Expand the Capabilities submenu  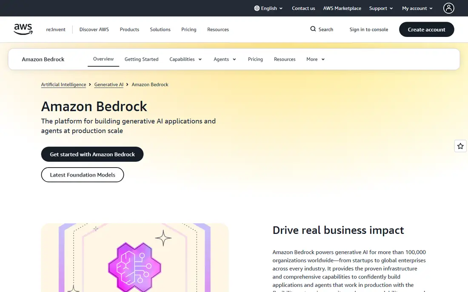point(185,59)
